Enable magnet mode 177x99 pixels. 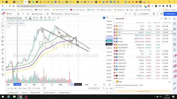click(x=3, y=58)
